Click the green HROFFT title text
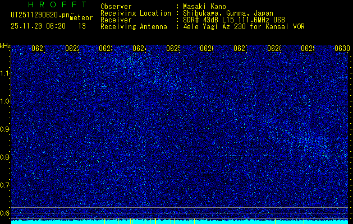The height and width of the screenshot is (224, 353). point(58,4)
